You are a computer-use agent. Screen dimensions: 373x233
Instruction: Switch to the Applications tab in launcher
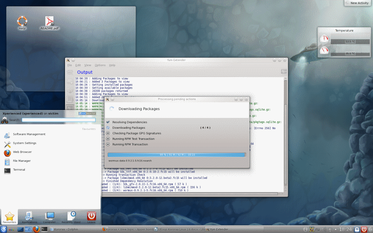[x=29, y=217]
